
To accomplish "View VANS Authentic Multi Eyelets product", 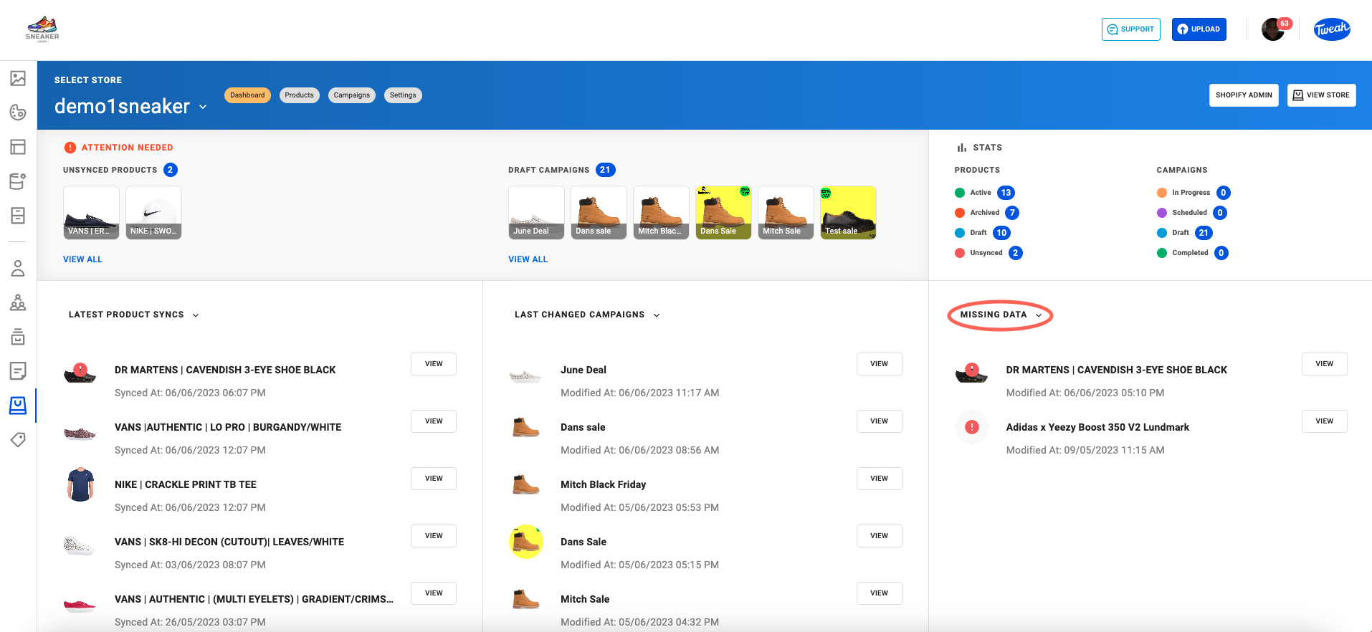I will pyautogui.click(x=434, y=593).
